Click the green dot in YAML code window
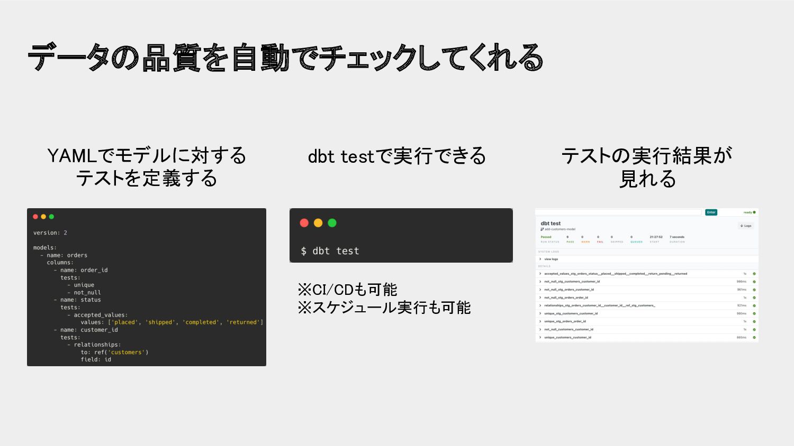The width and height of the screenshot is (794, 446). (51, 217)
